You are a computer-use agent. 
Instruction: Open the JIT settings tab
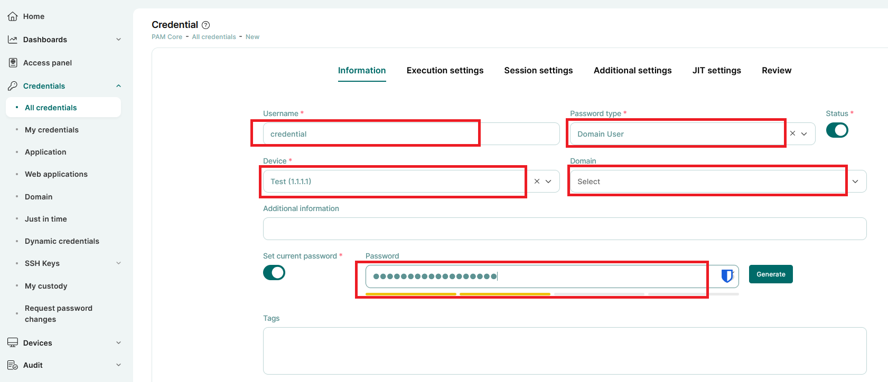click(716, 71)
